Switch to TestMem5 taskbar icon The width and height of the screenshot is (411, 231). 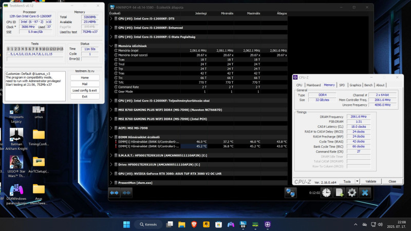(x=255, y=224)
